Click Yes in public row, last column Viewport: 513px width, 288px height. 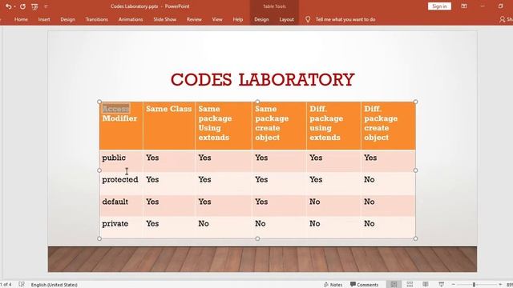[370, 158]
